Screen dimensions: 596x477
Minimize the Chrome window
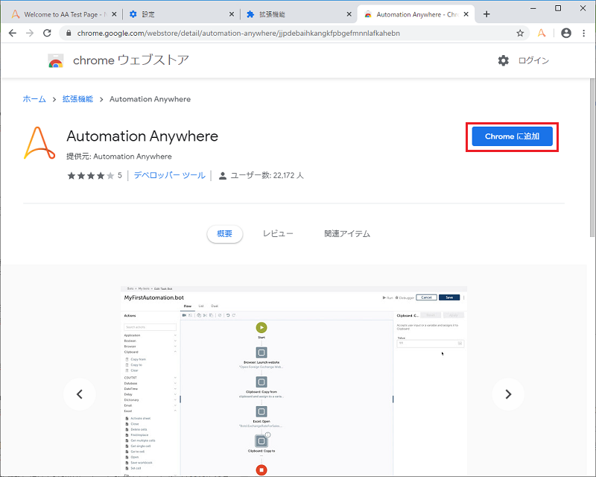point(533,8)
